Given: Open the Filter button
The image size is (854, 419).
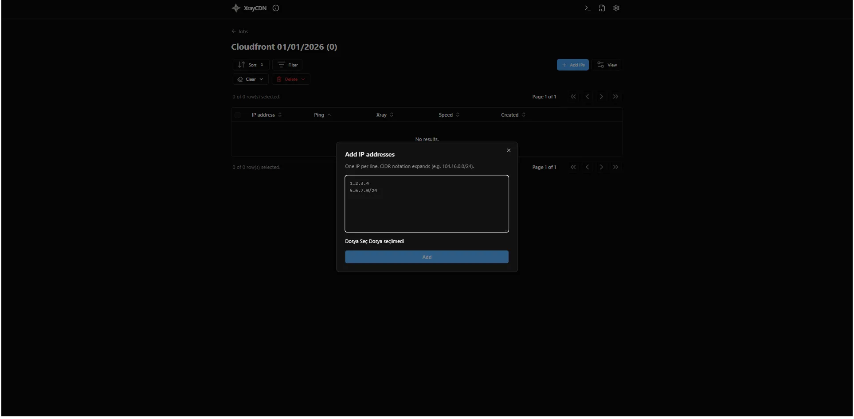Looking at the screenshot, I should pyautogui.click(x=287, y=65).
